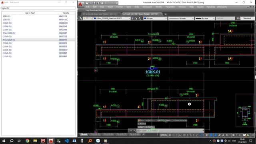Open the Tools menu
The width and height of the screenshot is (256, 144).
[128, 7]
